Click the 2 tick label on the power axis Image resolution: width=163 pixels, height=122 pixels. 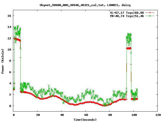pos(10,95)
